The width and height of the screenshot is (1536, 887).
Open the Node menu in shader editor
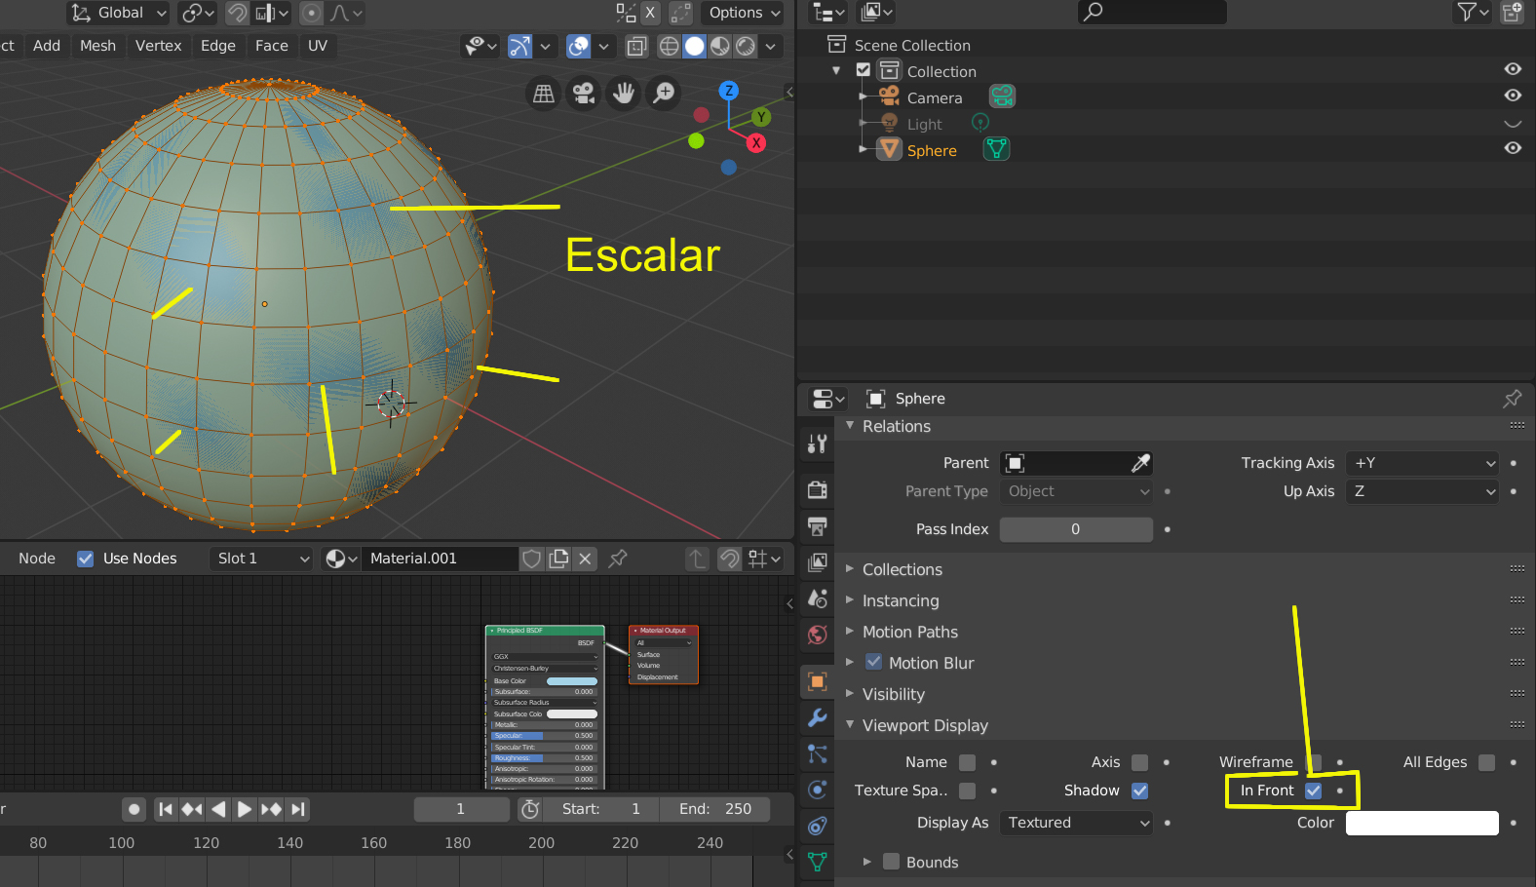click(37, 559)
